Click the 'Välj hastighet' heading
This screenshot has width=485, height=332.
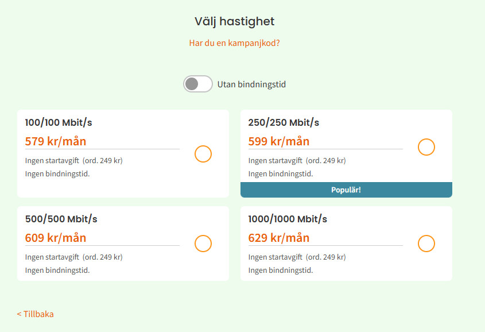(234, 22)
